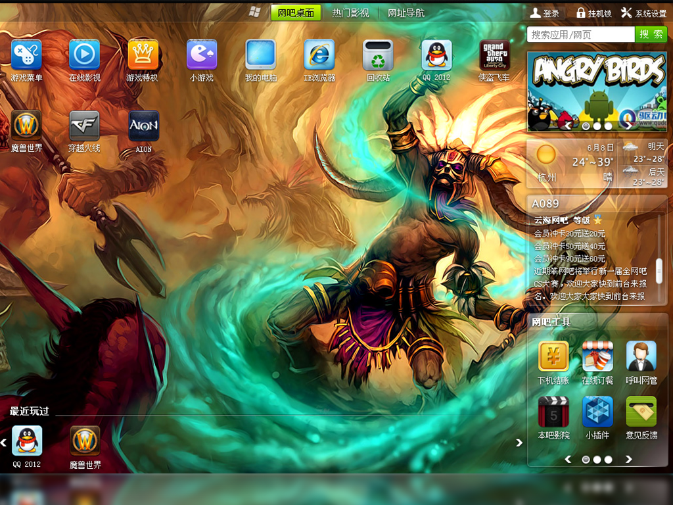Open the 小游戏 mini games icon

click(202, 55)
